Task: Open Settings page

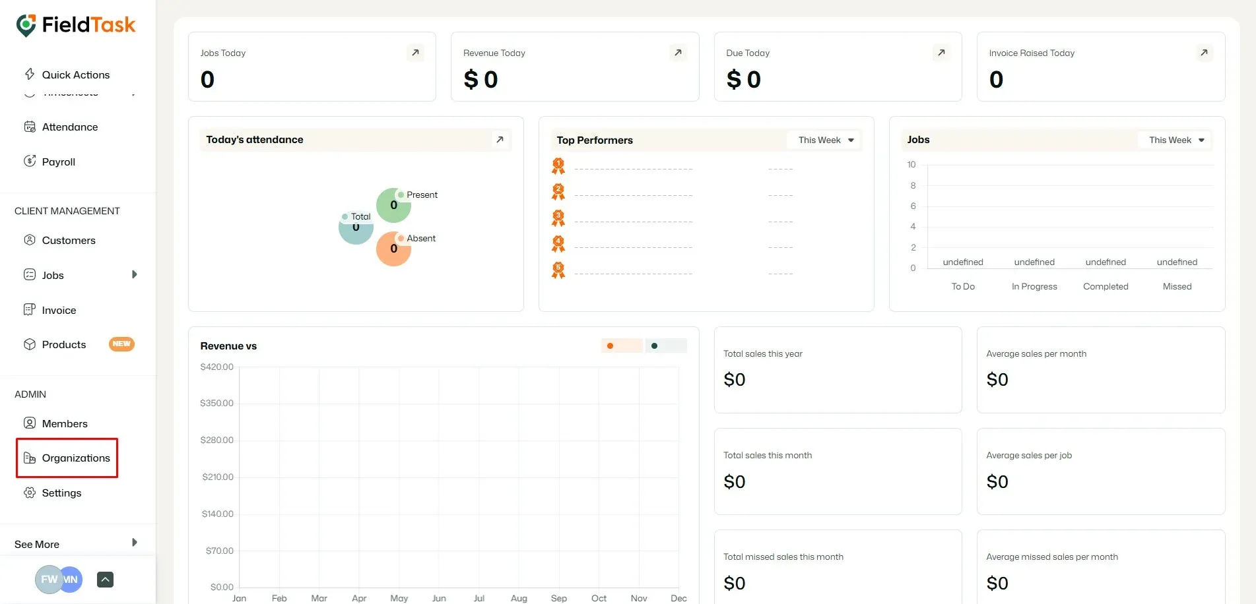Action: coord(61,493)
